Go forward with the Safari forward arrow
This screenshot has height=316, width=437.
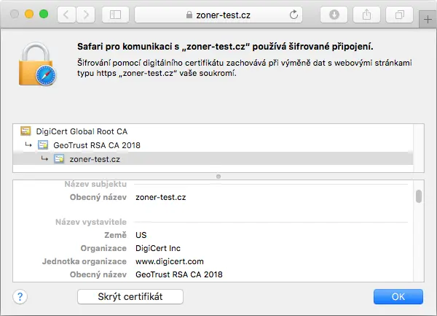tap(85, 15)
